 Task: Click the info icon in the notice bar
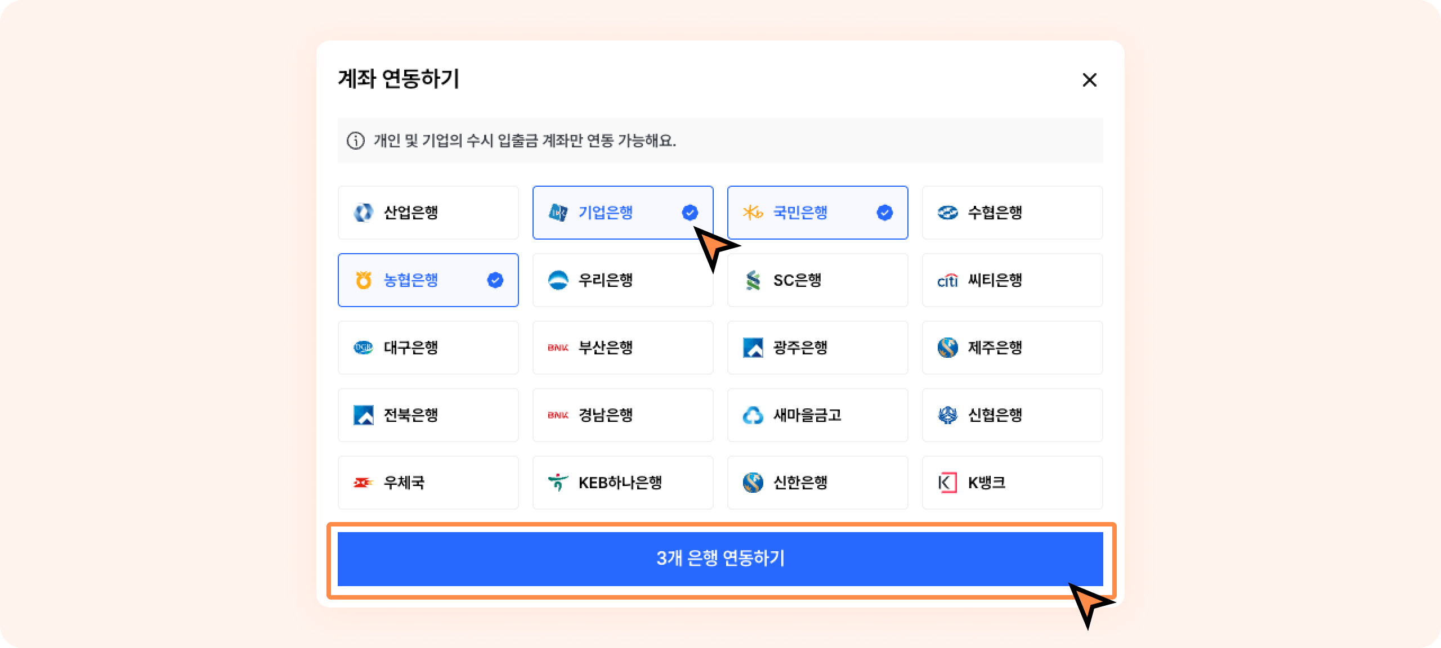[x=355, y=141]
